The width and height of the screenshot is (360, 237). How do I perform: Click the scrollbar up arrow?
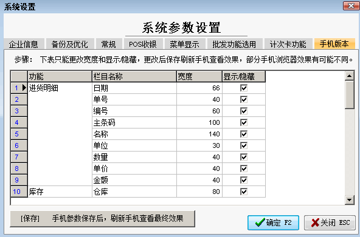tap(350, 76)
